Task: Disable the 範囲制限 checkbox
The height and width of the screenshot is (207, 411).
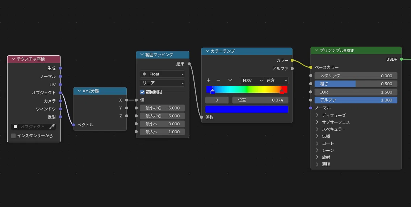Action: [x=142, y=92]
